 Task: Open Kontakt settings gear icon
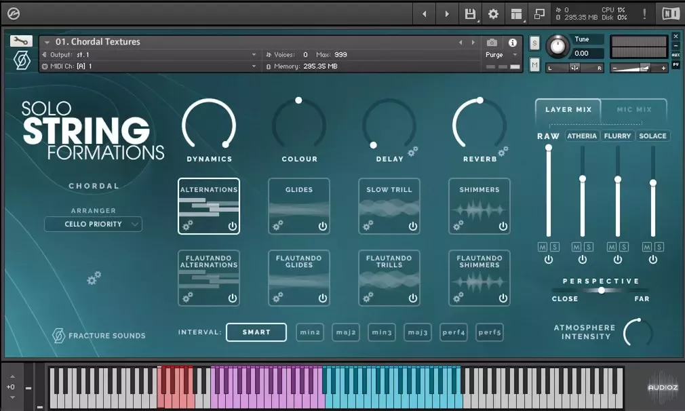tap(493, 14)
